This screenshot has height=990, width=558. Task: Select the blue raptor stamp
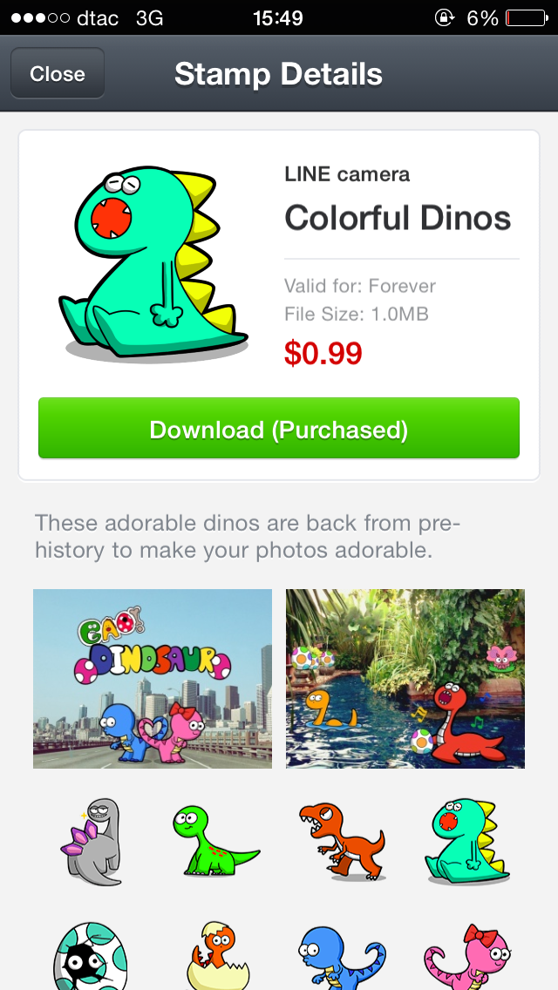point(341,957)
